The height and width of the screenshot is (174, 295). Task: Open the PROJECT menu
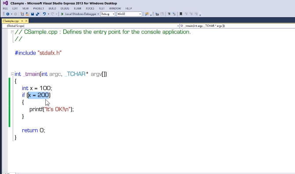pyautogui.click(x=39, y=8)
